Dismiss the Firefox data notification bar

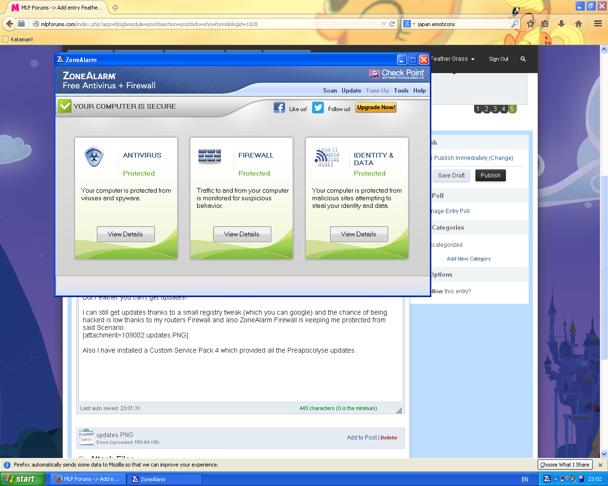(x=600, y=465)
